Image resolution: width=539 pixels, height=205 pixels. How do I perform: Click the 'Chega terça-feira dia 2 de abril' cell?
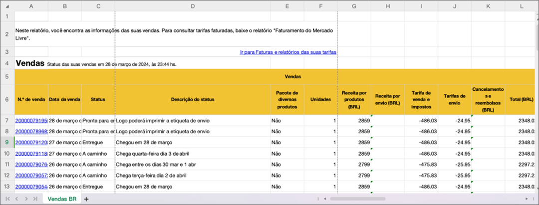(x=193, y=176)
